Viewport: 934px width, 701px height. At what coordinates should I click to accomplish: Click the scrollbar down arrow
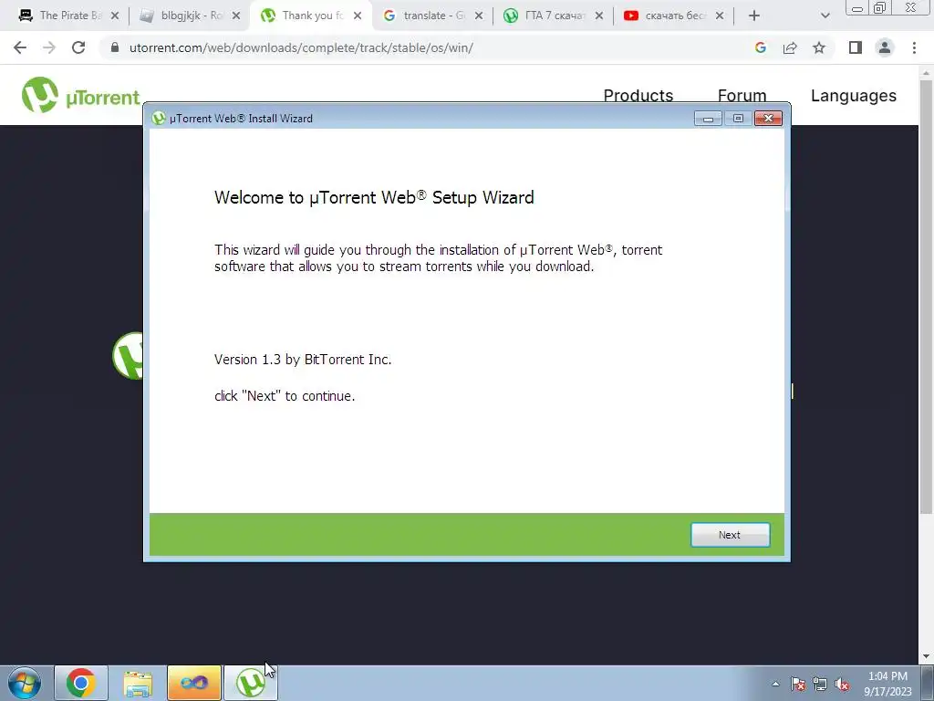tap(926, 657)
